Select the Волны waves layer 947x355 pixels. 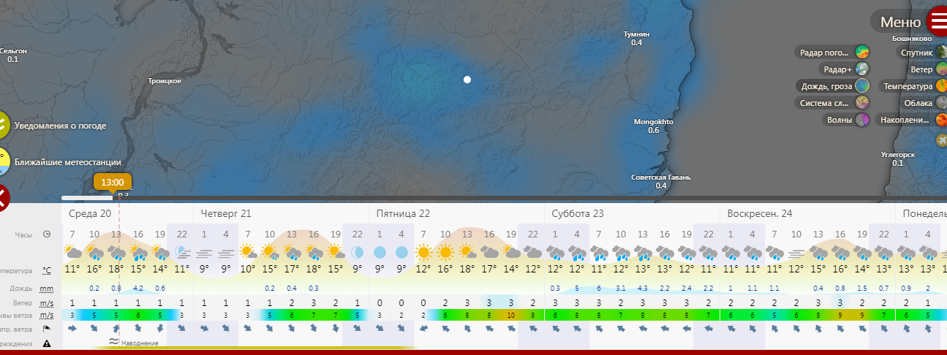tap(863, 120)
